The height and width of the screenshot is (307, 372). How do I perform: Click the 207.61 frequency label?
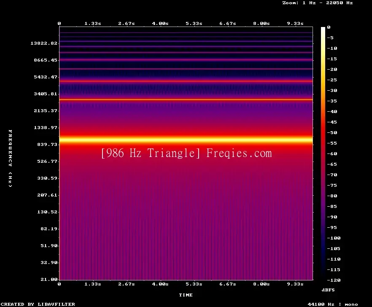47,195
